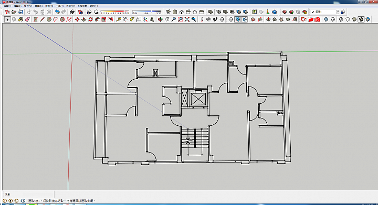378x205 pixels.
Task: Activate the Axes tool
Action: click(x=145, y=19)
